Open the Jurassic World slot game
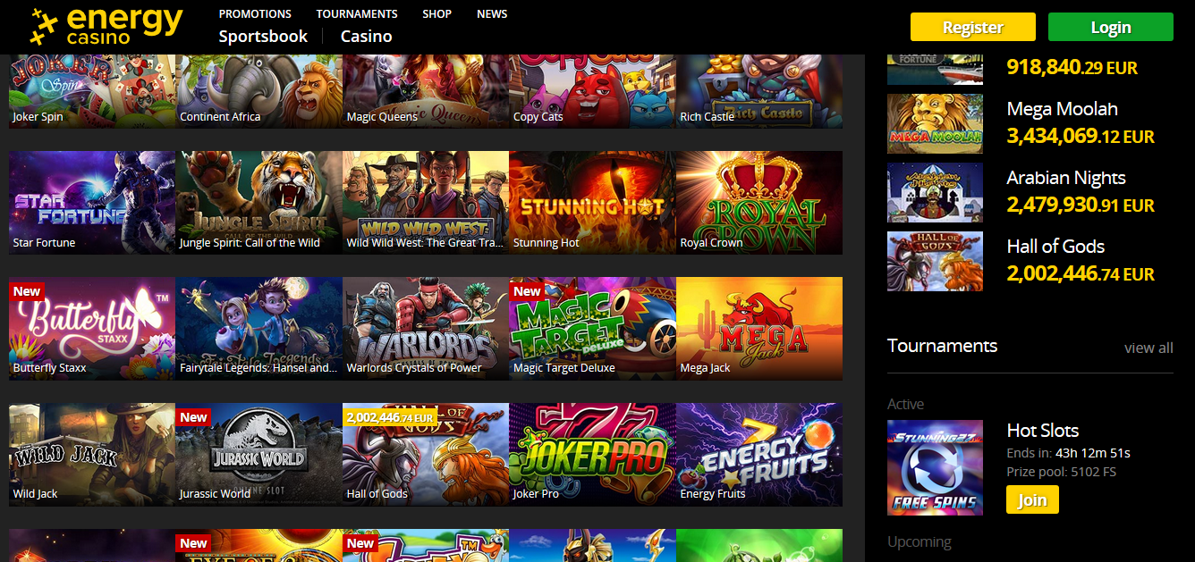The height and width of the screenshot is (562, 1195). (259, 454)
